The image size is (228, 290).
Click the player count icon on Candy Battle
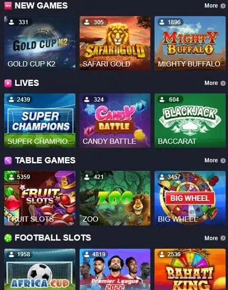[87, 100]
